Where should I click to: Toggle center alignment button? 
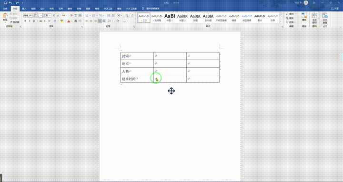point(91,21)
